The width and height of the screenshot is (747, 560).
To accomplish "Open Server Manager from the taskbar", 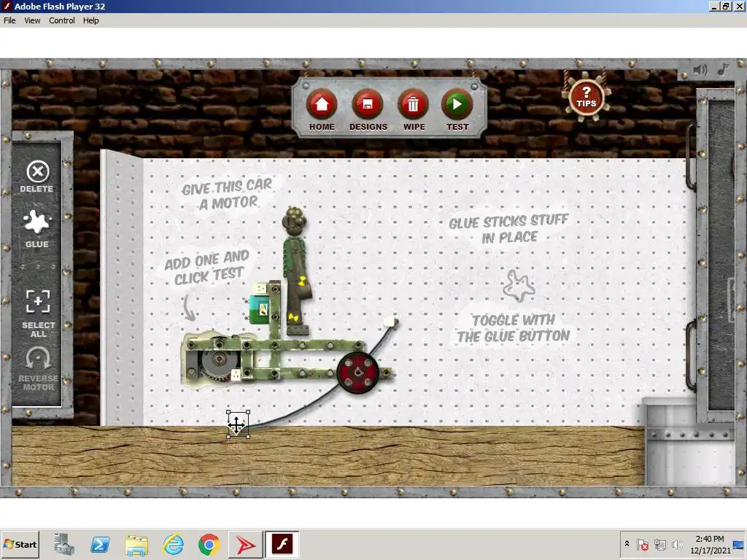I will (64, 544).
